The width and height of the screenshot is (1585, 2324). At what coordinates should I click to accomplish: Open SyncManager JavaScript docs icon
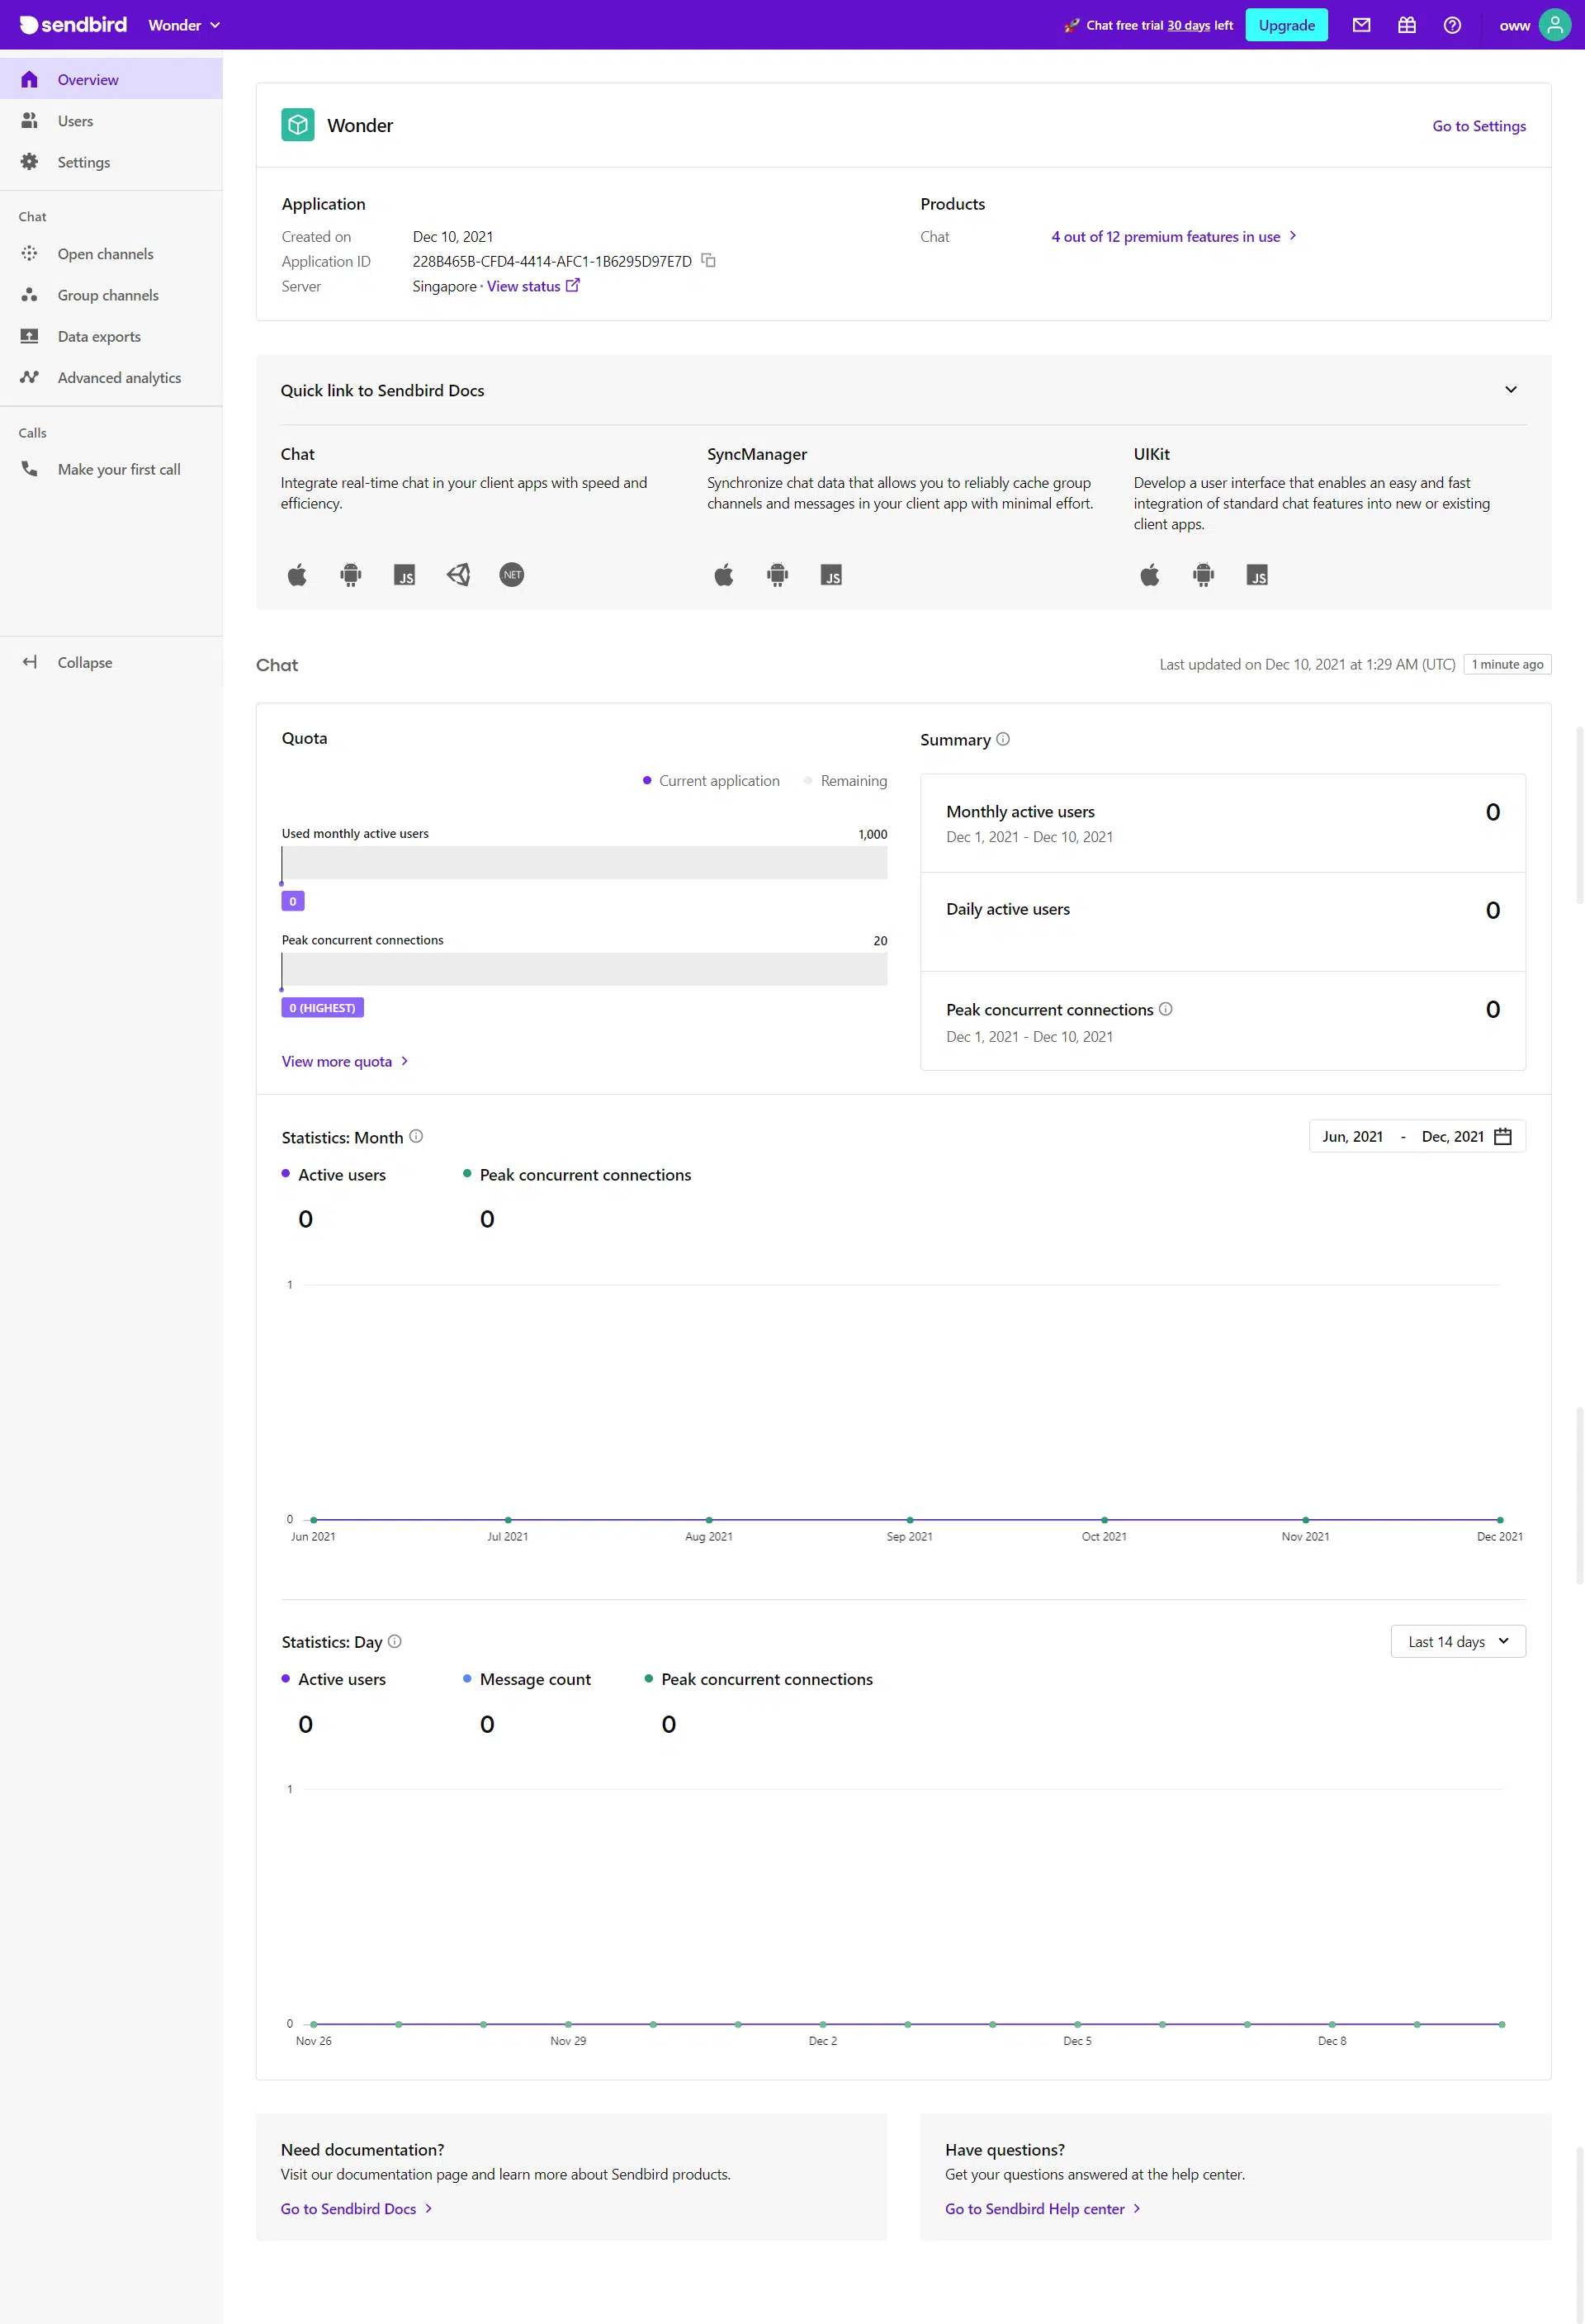(x=831, y=575)
